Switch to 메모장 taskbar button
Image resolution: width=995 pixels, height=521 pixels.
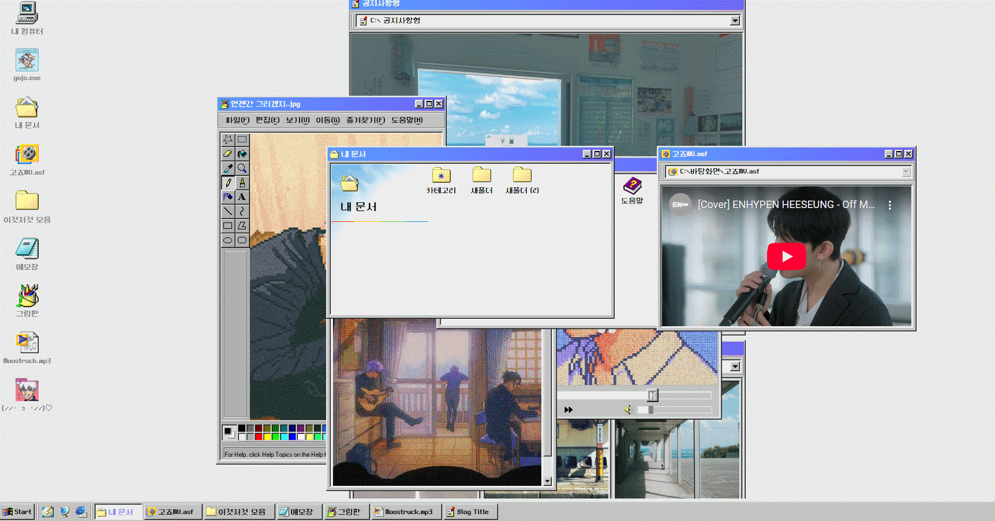pyautogui.click(x=299, y=512)
